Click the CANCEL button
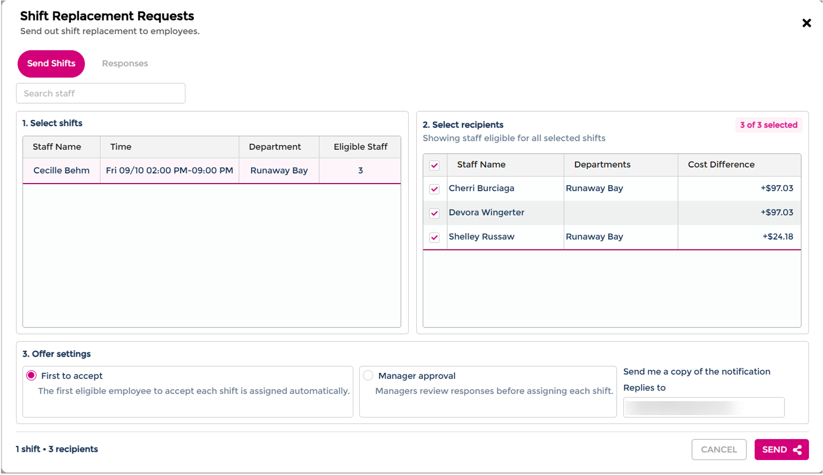823x475 pixels. (x=719, y=450)
